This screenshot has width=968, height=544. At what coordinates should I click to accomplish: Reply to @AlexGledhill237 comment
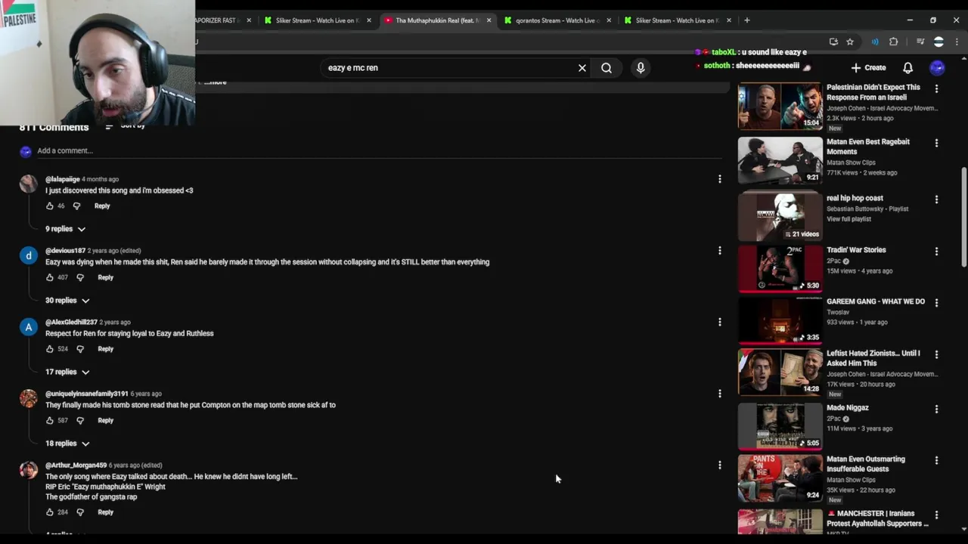click(x=106, y=349)
